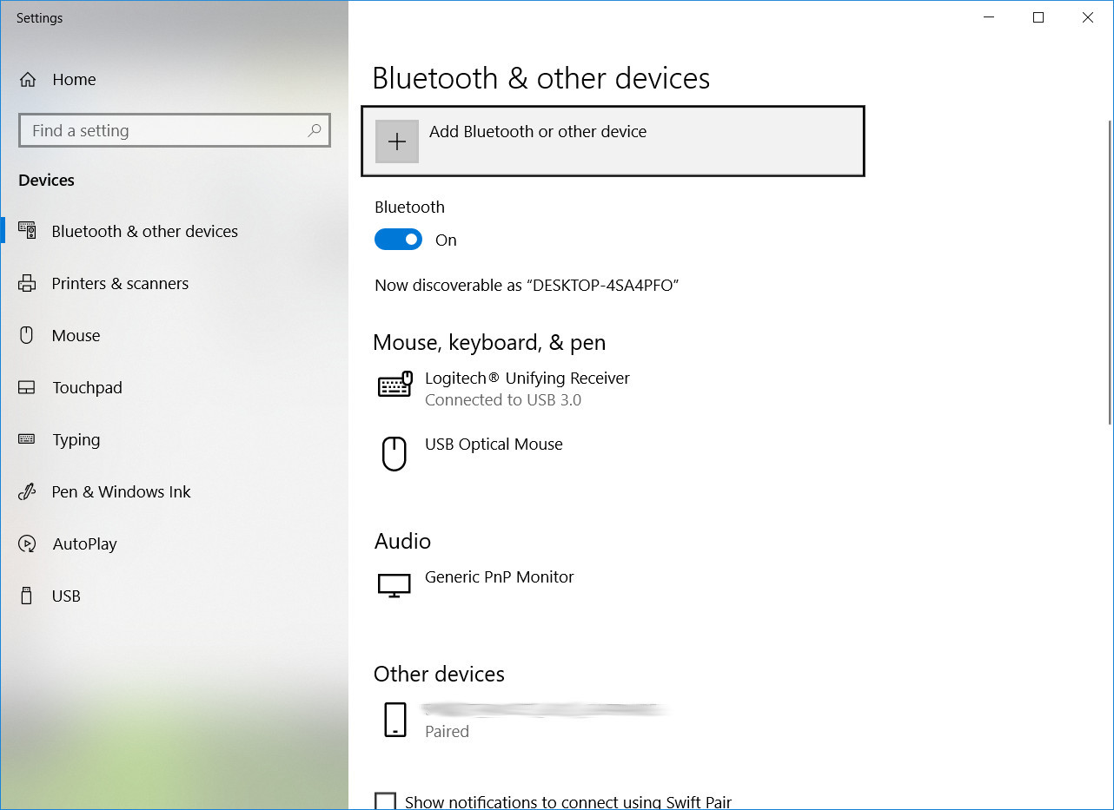Open Printers & scanners from the sidebar
Screen dimensions: 1114x810
coord(27,283)
